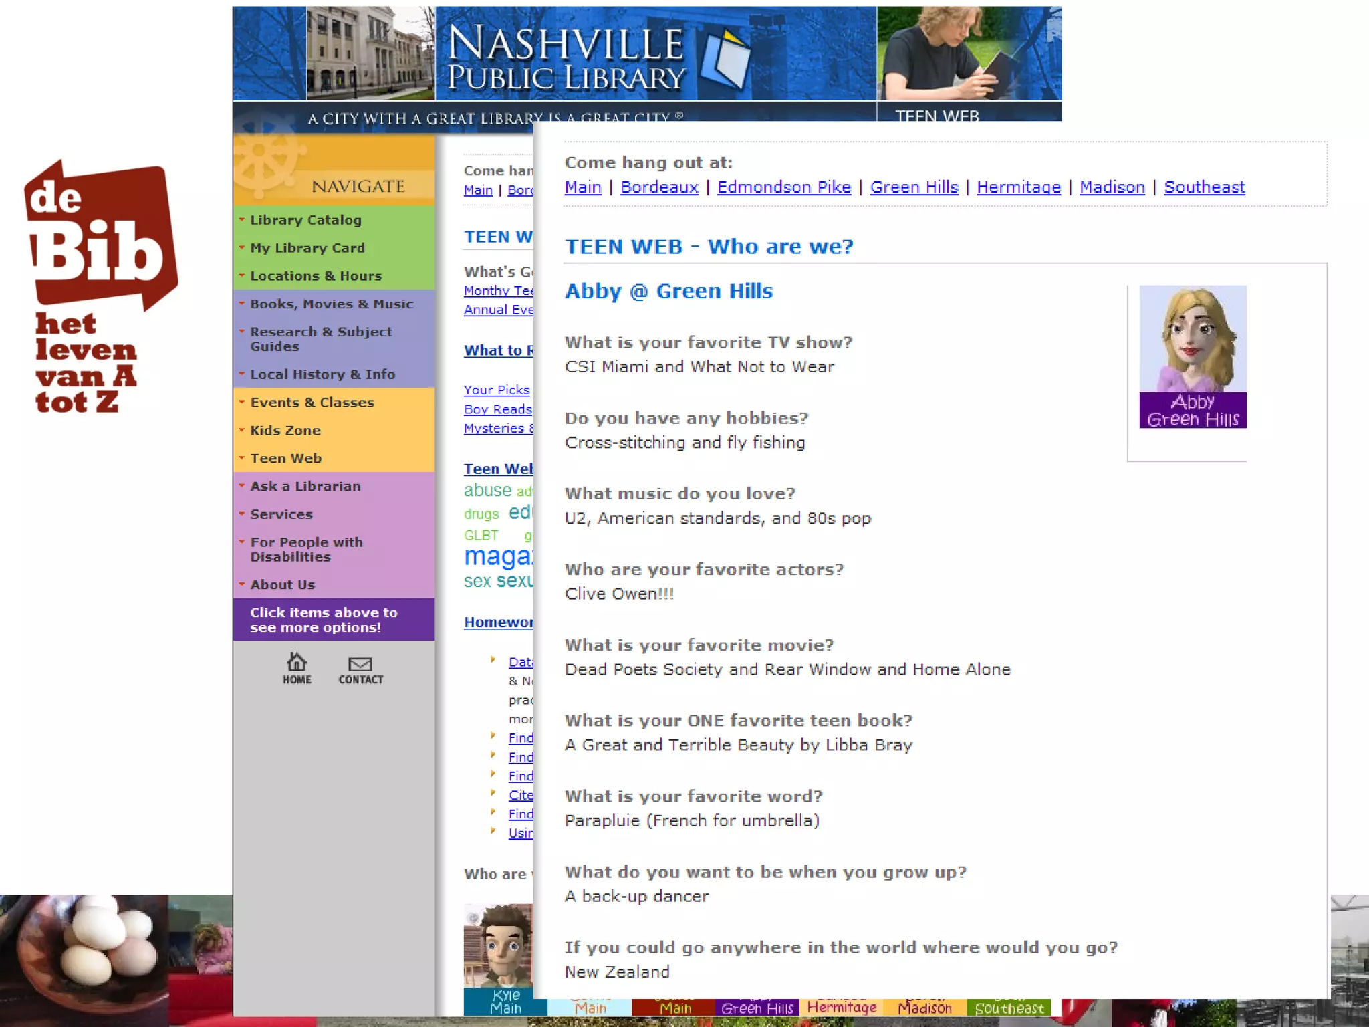The image size is (1369, 1027).
Task: Open Ask a Librarian menu item
Action: [x=305, y=487]
